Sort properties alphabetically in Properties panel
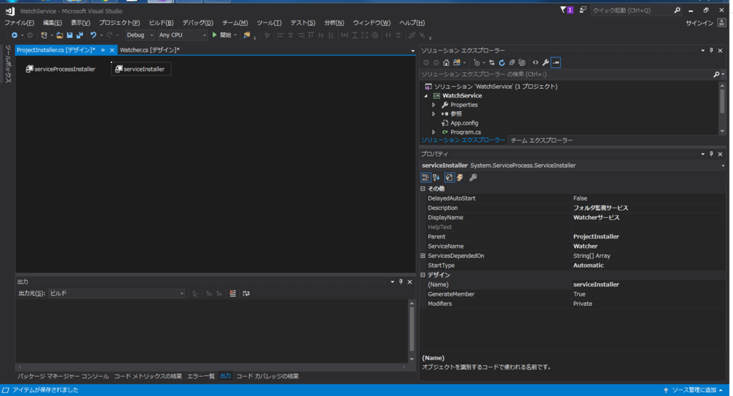Image resolution: width=733 pixels, height=396 pixels. [436, 178]
